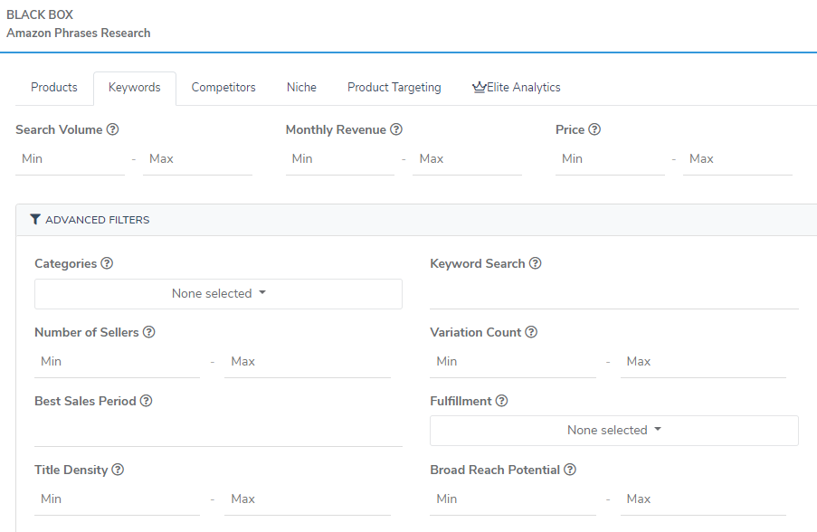Click the Keyword Search input field

[x=613, y=296]
